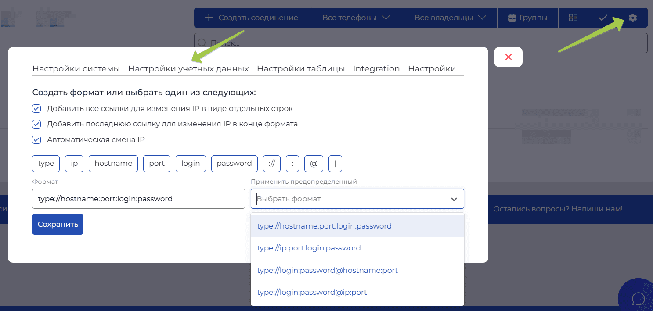Insert the 'hostname' token
Viewport: 653px width, 311px height.
pos(113,163)
